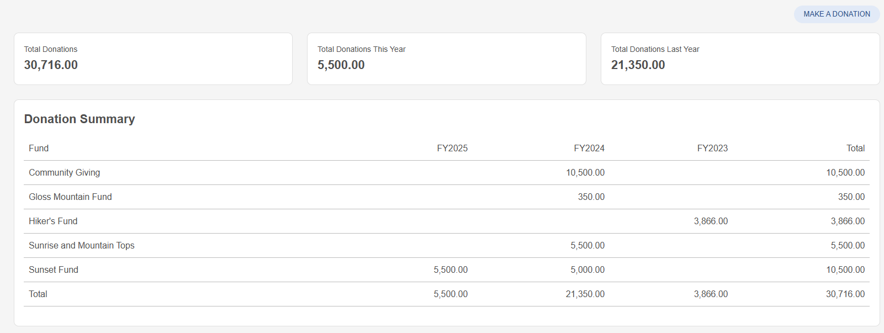Click the FY2023 total 3,866.00 in Total row
The width and height of the screenshot is (884, 333).
click(711, 294)
